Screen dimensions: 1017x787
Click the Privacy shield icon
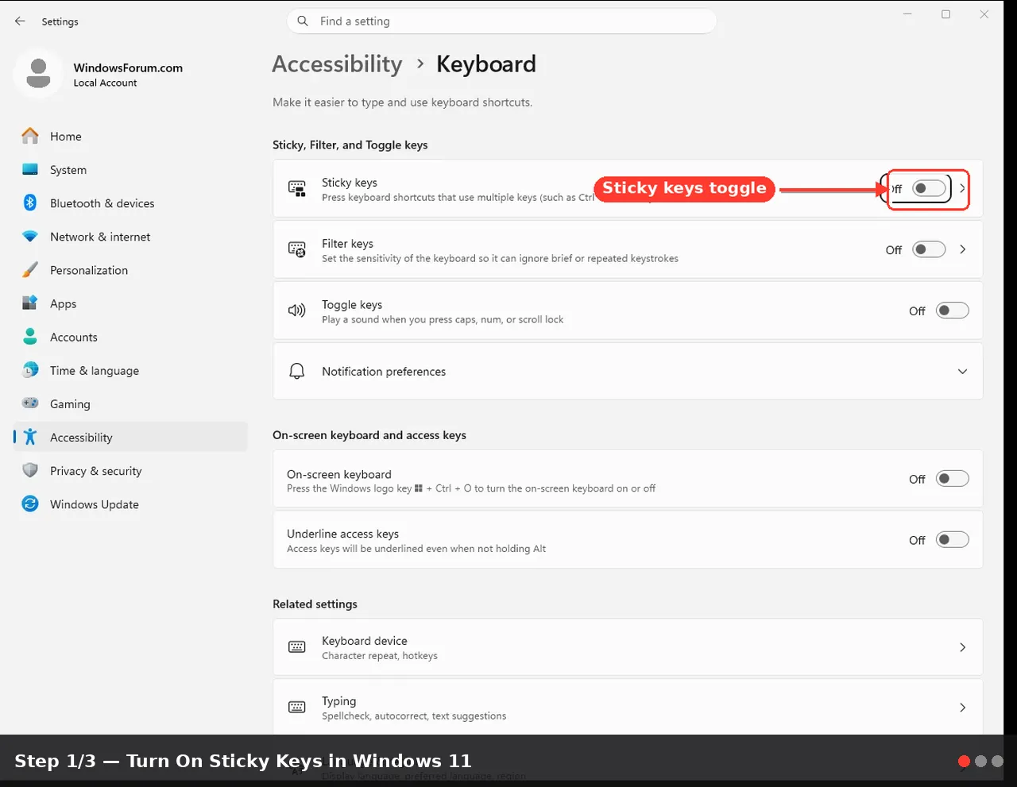pyautogui.click(x=30, y=470)
